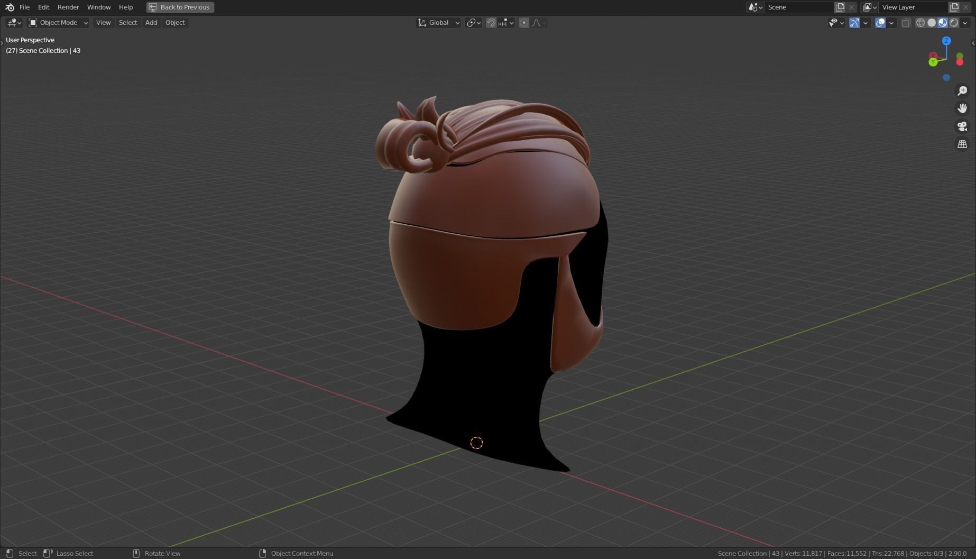Click the negative Z axis gizmo dot
Screen dimensions: 976x559
[x=946, y=78]
